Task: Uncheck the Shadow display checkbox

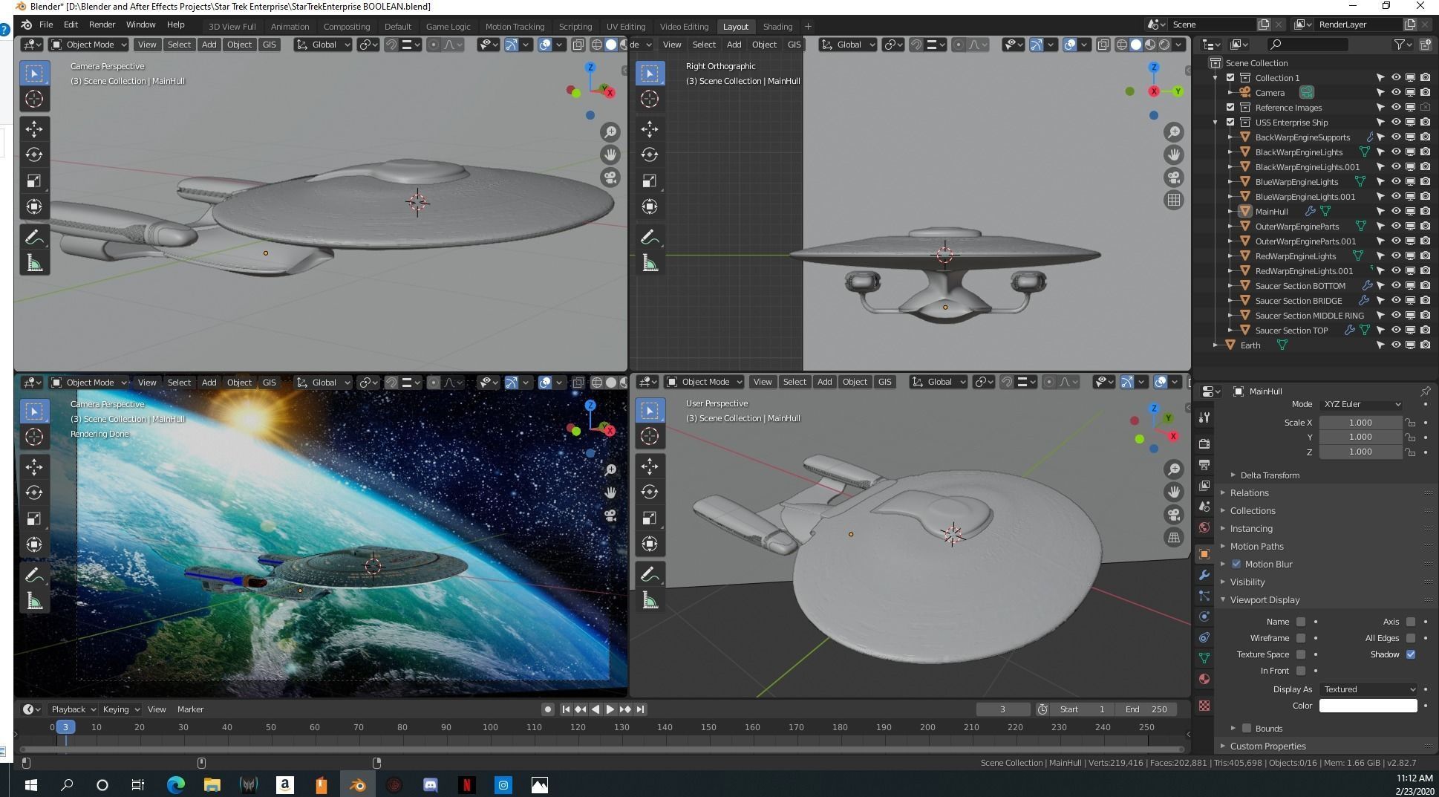Action: [x=1411, y=654]
